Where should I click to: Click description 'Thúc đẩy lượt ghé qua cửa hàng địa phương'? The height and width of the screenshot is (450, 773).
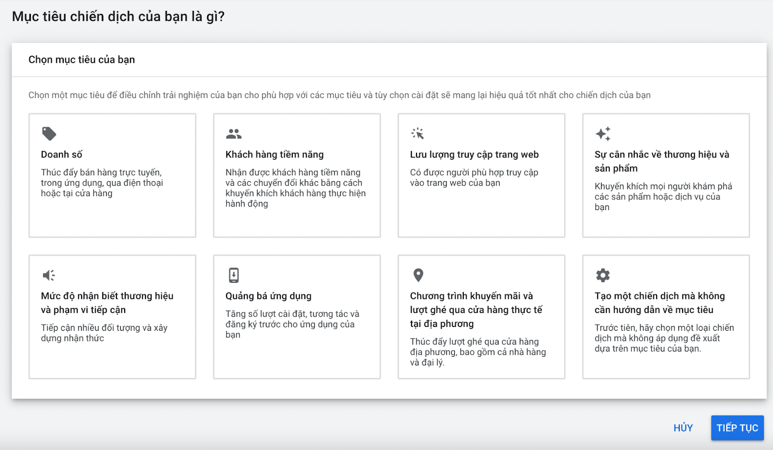tap(478, 352)
